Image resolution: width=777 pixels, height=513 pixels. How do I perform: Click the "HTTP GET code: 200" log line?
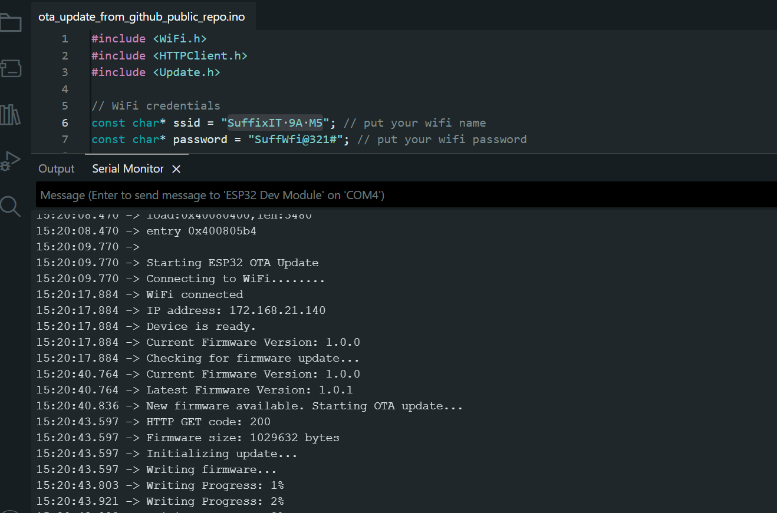click(208, 422)
